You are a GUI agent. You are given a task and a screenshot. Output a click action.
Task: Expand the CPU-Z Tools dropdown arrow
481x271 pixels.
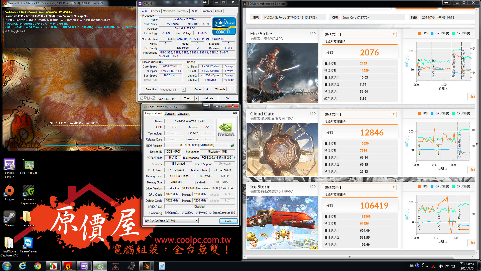coord(196,98)
